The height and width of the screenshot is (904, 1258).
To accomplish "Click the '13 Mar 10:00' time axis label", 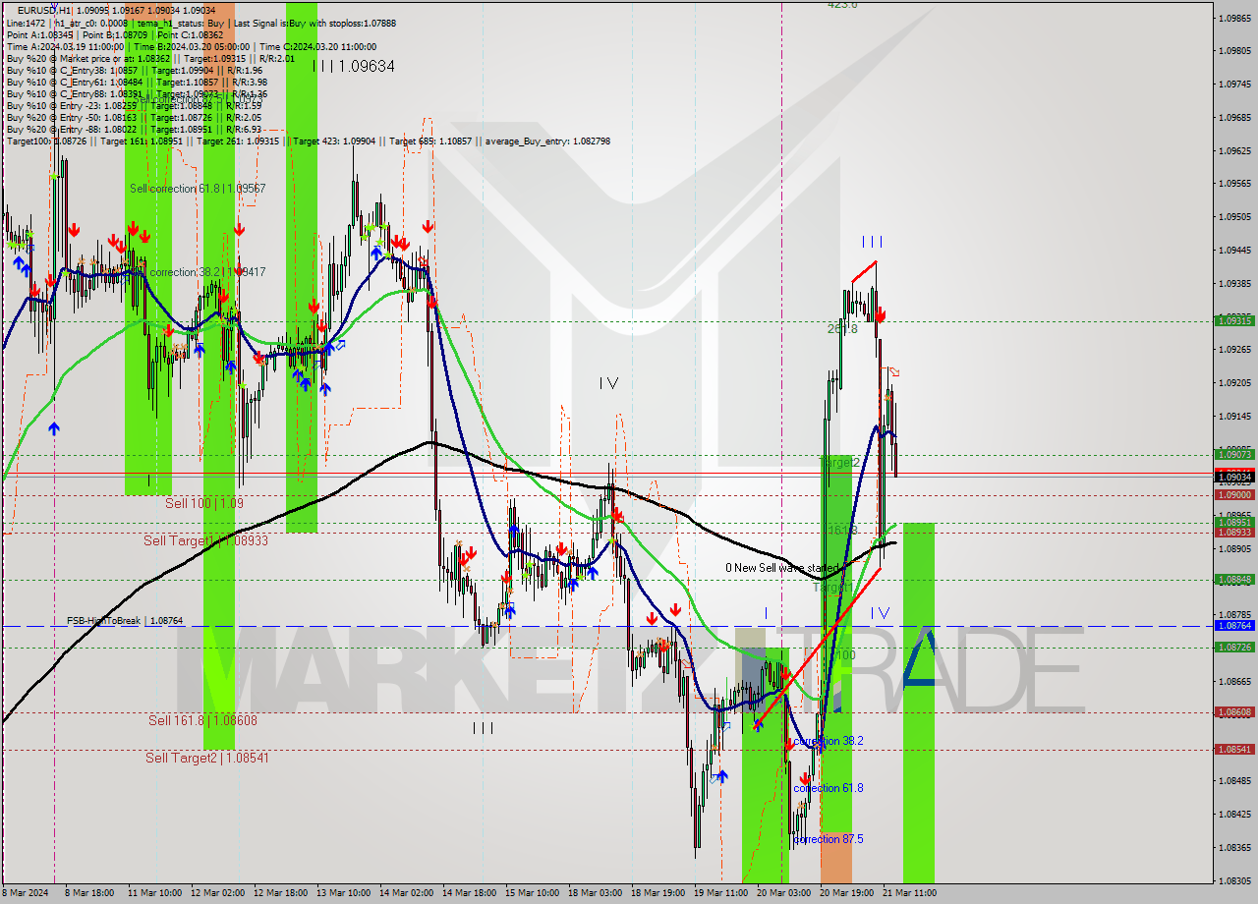I will point(342,893).
